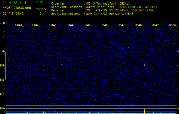Click the 0845 time marker
Screen dimensions: 179x114
coord(87,25)
